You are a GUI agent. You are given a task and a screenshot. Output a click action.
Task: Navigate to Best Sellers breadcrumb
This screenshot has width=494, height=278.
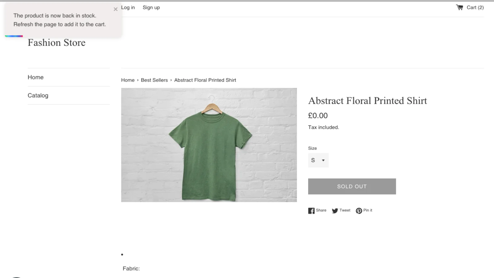click(154, 80)
